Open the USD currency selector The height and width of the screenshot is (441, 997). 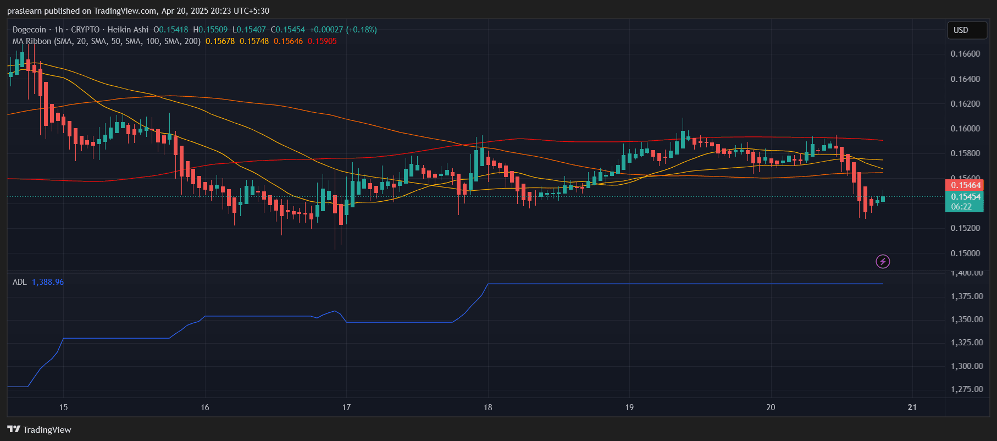tap(966, 30)
